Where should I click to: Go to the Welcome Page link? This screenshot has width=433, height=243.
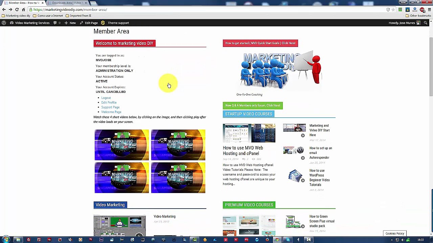point(111,112)
